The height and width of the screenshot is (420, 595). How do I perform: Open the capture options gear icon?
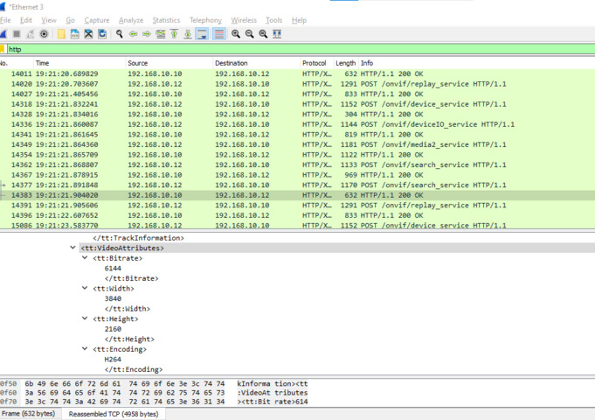[45, 34]
